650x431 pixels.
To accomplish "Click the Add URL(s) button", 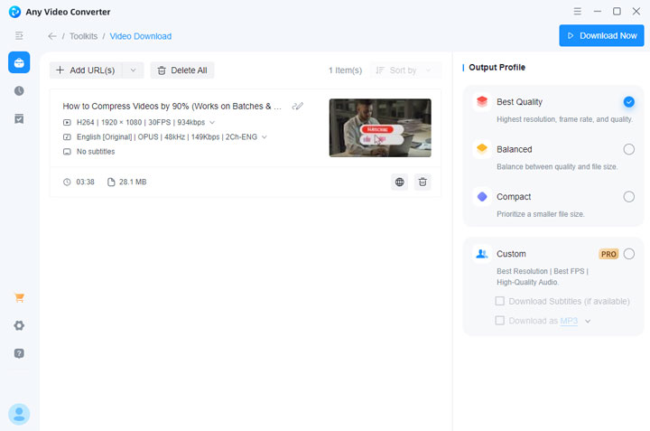I will (x=86, y=70).
